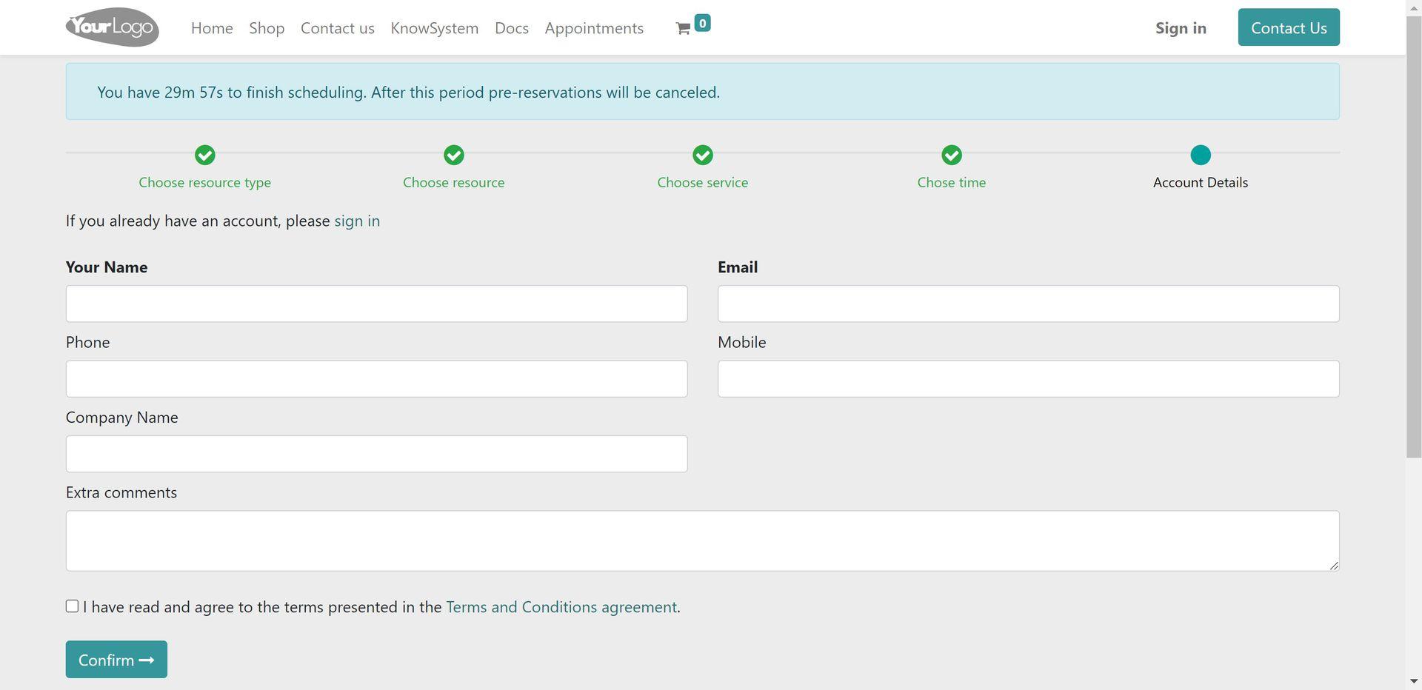Click the Confirm button
Screen dimensions: 1422x690
(116, 660)
